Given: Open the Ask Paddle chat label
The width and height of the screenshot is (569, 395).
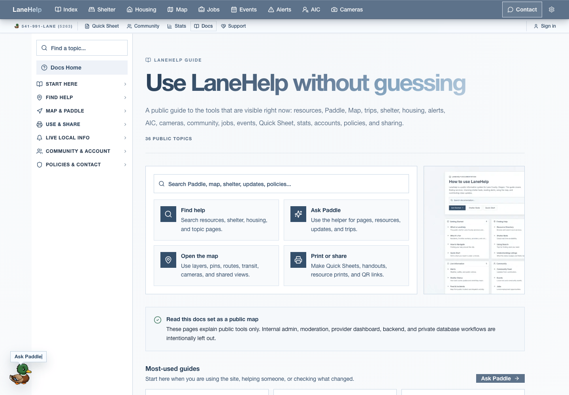Looking at the screenshot, I should [28, 357].
